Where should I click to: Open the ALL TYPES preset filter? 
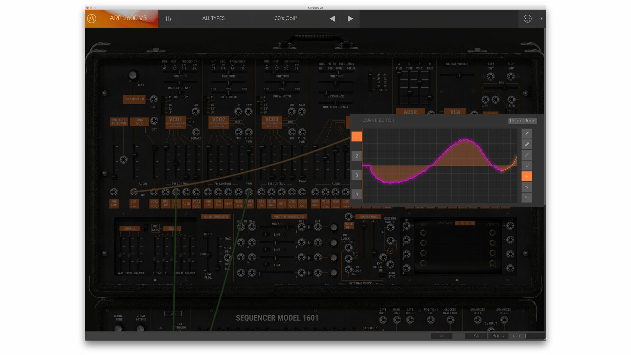point(213,18)
